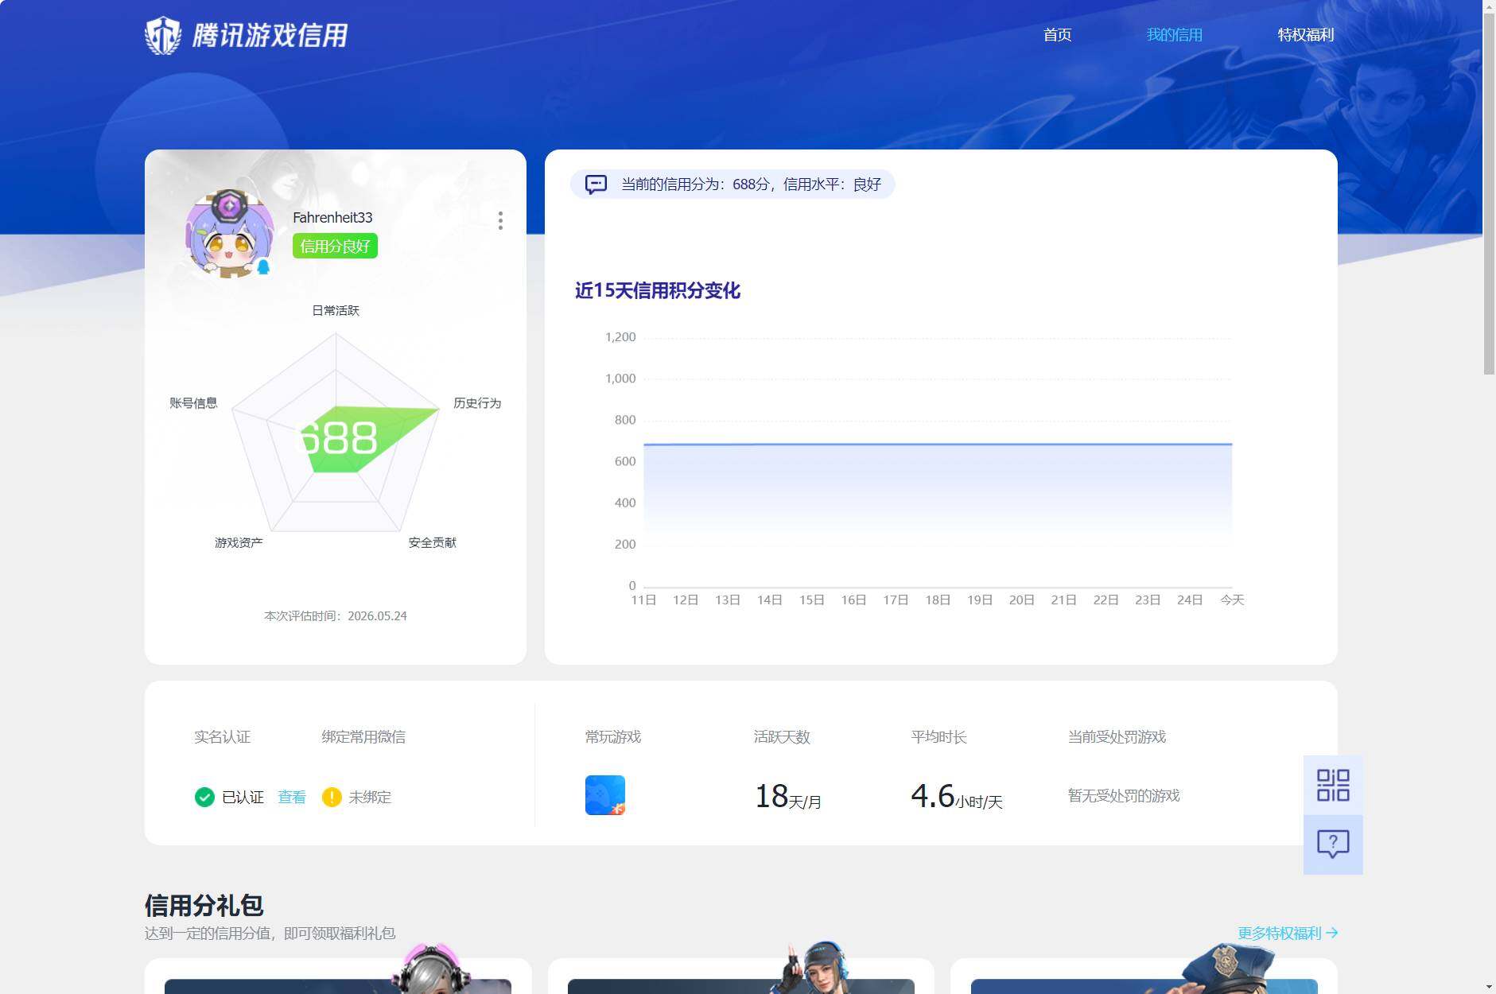This screenshot has width=1496, height=994.
Task: Click the third gift card with police hat
Action: 1144,976
